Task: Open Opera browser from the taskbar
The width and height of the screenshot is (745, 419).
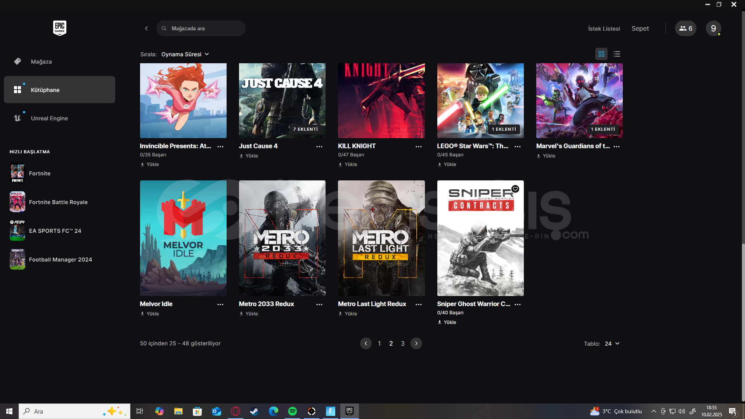Action: tap(236, 411)
